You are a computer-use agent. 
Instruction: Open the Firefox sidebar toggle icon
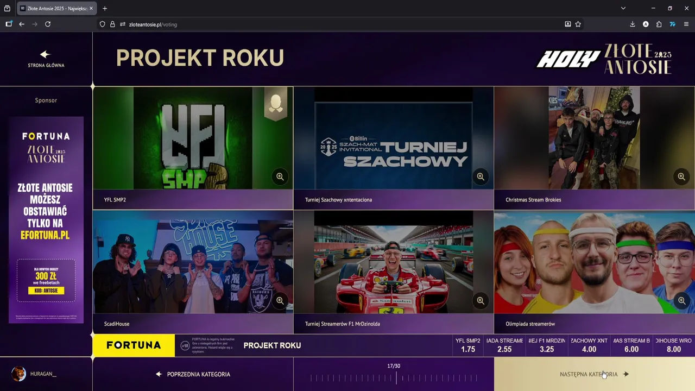coord(9,24)
